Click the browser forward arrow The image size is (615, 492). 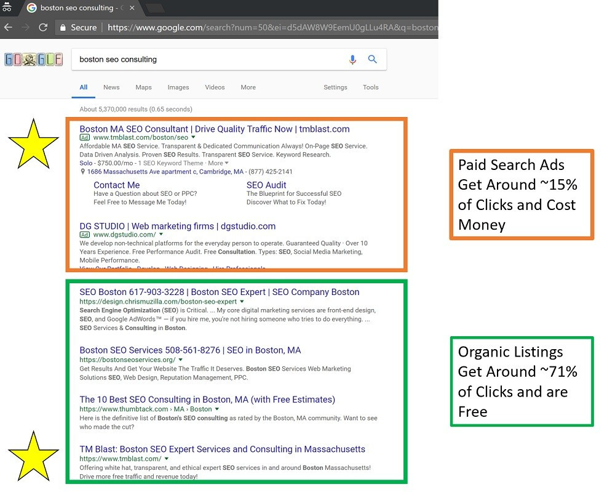25,28
